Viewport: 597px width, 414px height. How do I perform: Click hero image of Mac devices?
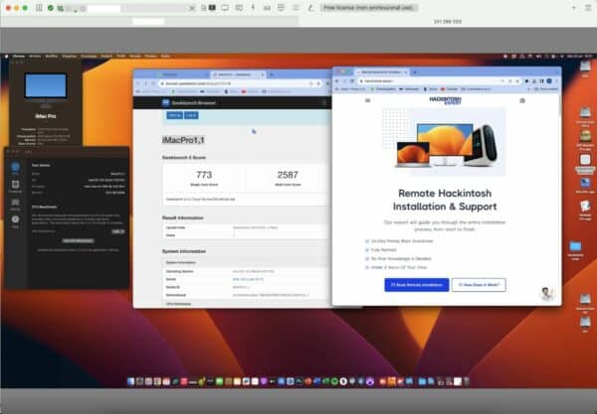pyautogui.click(x=444, y=142)
